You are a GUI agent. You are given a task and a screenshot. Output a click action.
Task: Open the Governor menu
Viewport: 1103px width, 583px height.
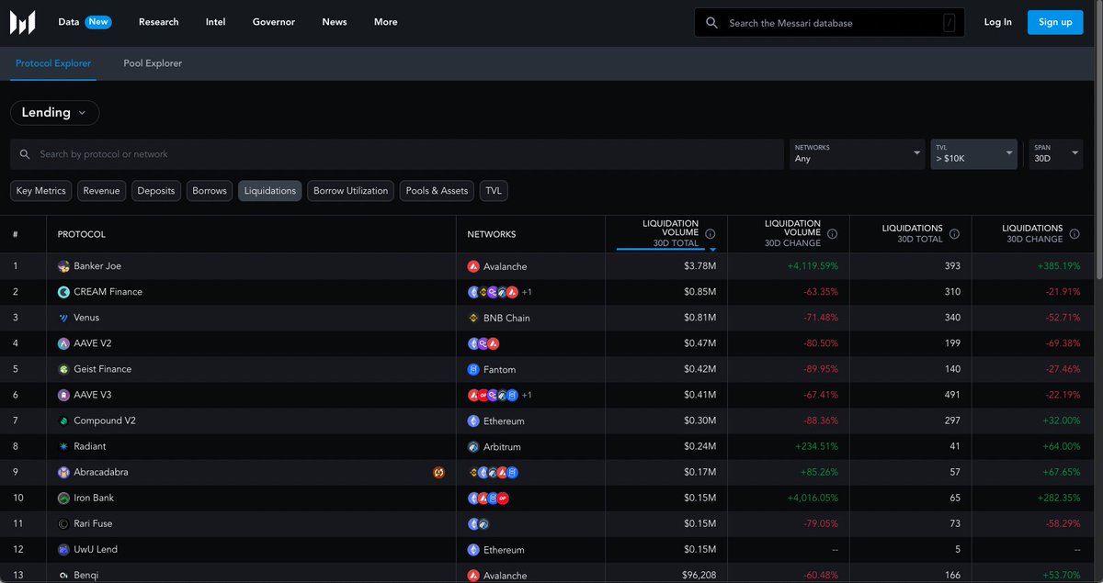[274, 22]
